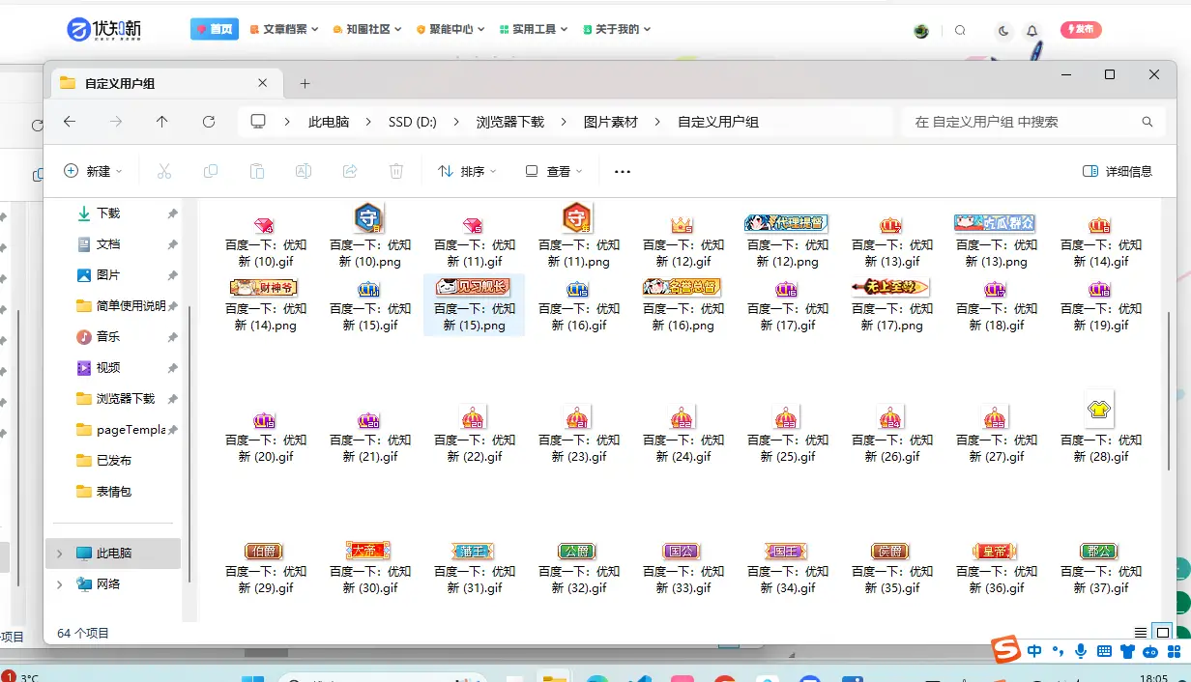Open the See more (three dots) menu
This screenshot has width=1191, height=682.
[623, 172]
